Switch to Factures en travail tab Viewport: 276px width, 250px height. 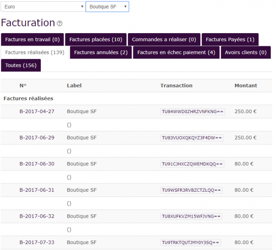tap(32, 40)
